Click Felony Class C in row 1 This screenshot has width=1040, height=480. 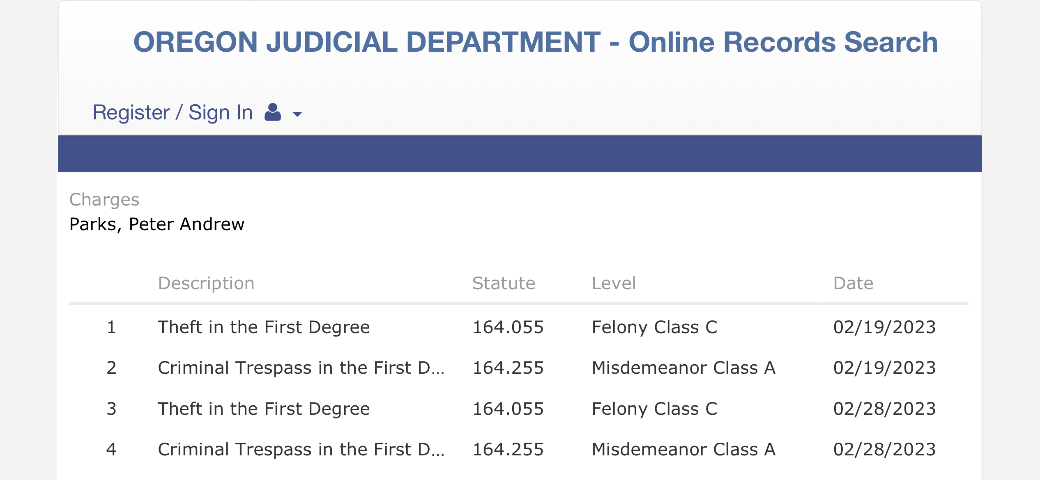[x=654, y=327]
